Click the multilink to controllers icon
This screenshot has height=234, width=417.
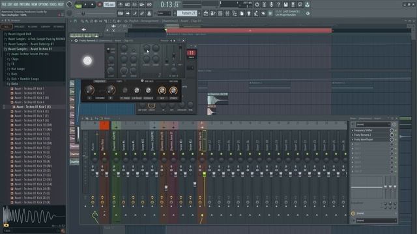(x=142, y=13)
